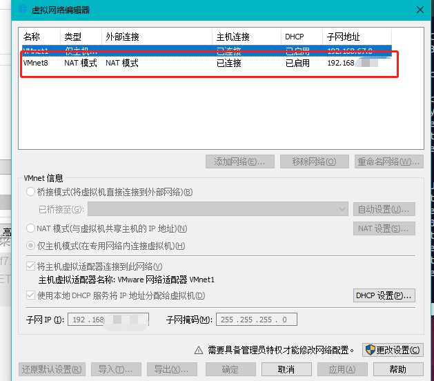434x381 pixels.
Task: Click the 导入(T) button
Action: 116,369
